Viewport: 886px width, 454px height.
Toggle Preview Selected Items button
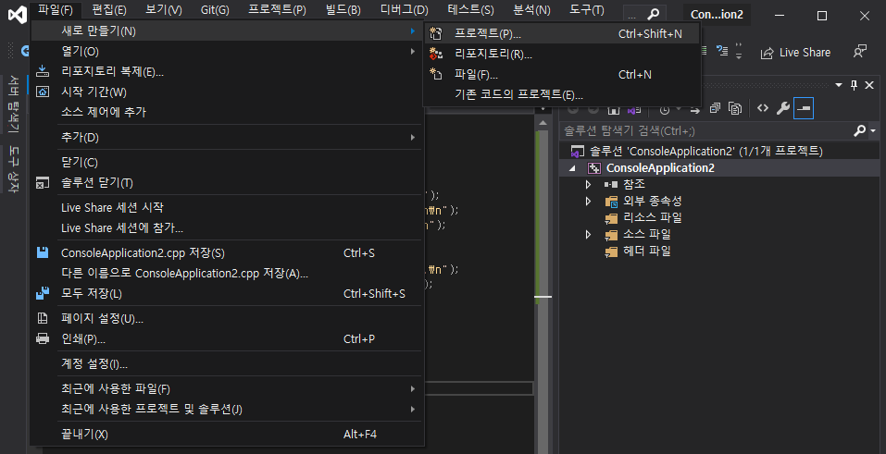point(803,108)
